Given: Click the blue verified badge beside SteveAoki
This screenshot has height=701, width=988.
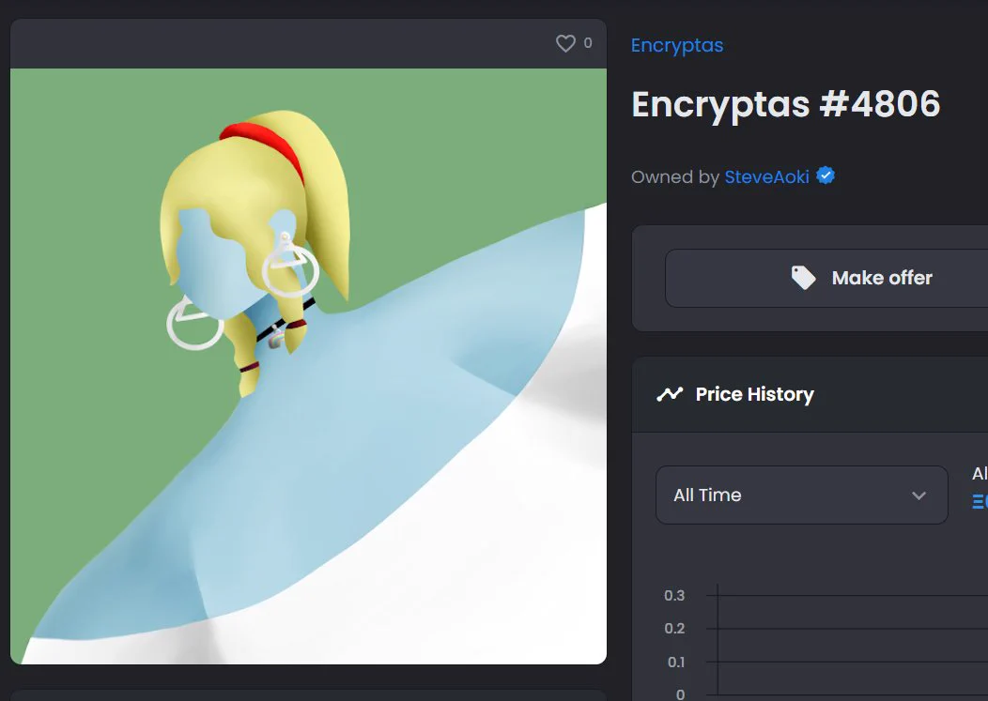Looking at the screenshot, I should (x=826, y=175).
